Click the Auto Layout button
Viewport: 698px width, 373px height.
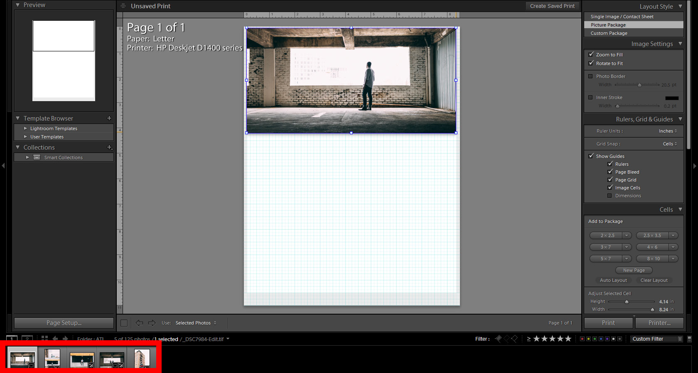613,280
